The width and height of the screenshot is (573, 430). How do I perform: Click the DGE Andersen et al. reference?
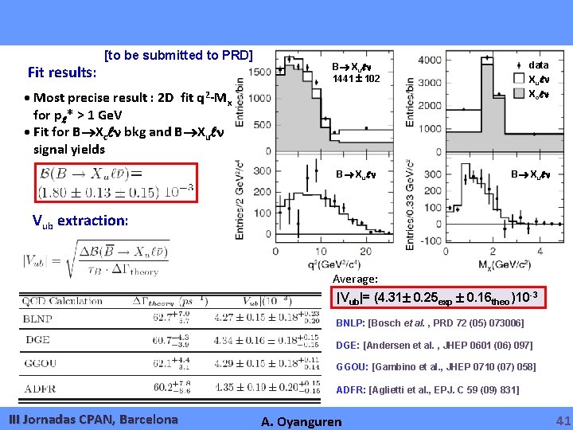click(435, 345)
